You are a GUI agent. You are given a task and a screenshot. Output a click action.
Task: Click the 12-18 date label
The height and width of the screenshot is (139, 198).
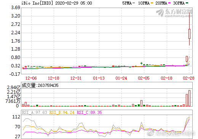tap(54, 78)
